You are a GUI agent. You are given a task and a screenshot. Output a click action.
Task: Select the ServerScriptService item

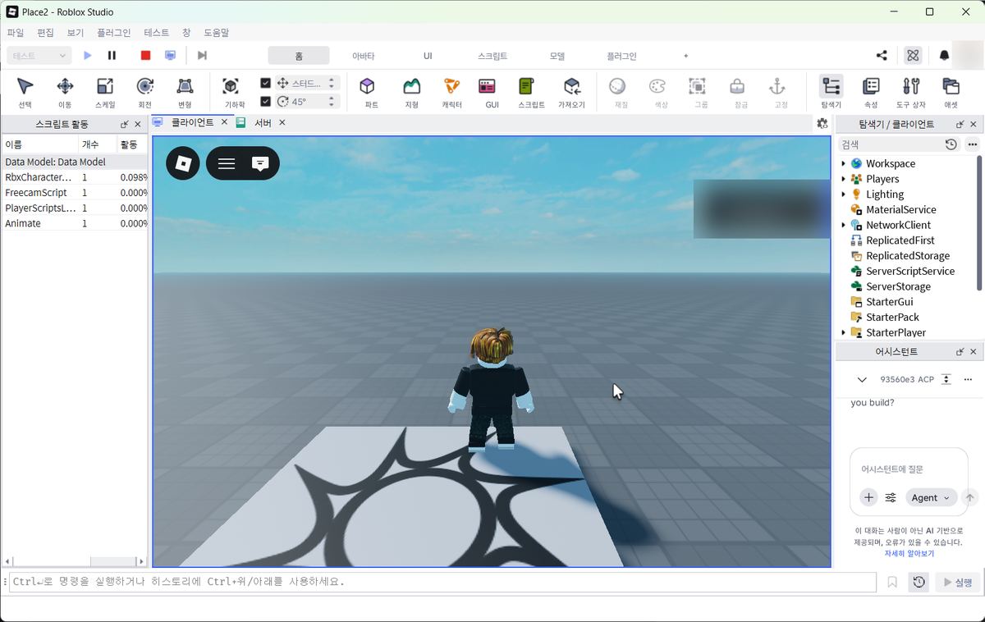(x=910, y=271)
